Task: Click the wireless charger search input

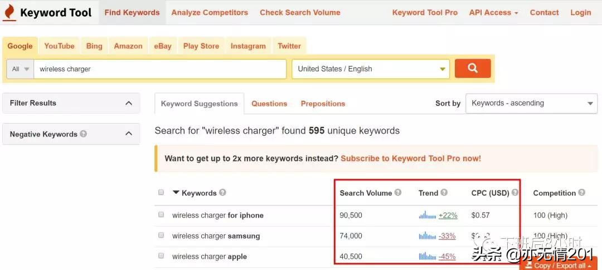Action: 160,69
